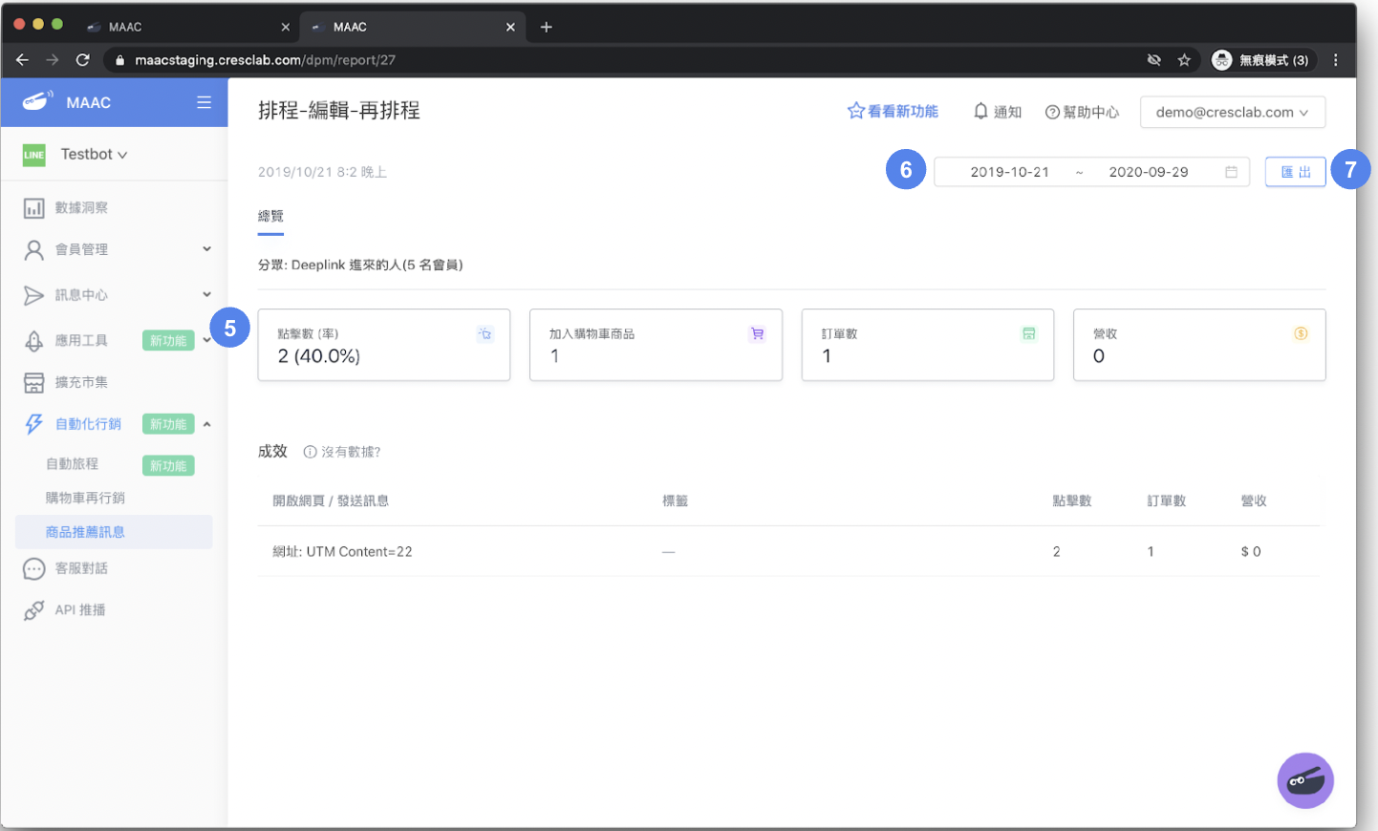
Task: Open 自動旅程 submenu item
Action: click(73, 463)
